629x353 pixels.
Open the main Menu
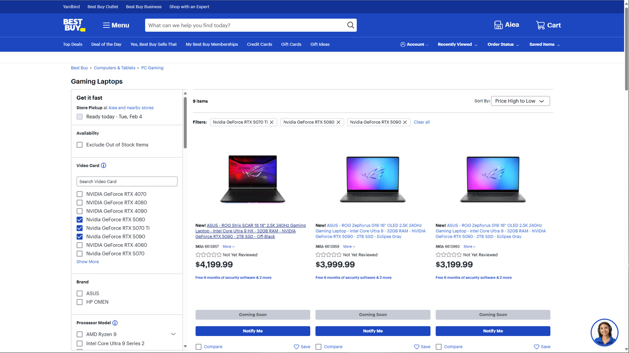pos(116,25)
